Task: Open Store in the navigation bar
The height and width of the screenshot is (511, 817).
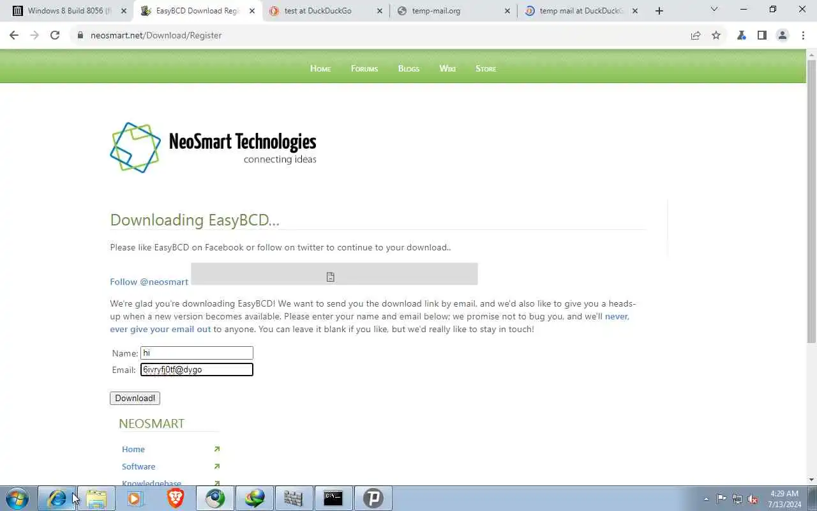Action: 486,68
